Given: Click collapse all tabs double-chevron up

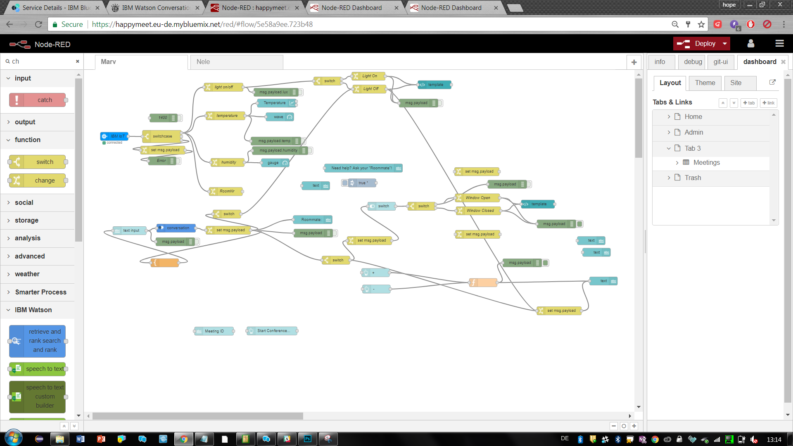Looking at the screenshot, I should coord(723,103).
